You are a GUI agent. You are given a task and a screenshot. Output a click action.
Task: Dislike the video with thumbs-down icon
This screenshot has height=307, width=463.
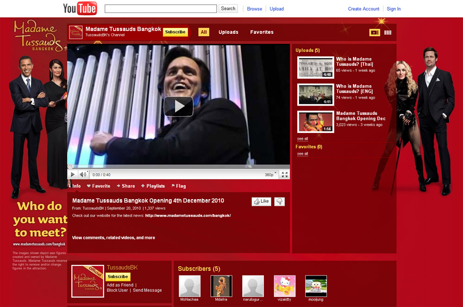(x=279, y=201)
